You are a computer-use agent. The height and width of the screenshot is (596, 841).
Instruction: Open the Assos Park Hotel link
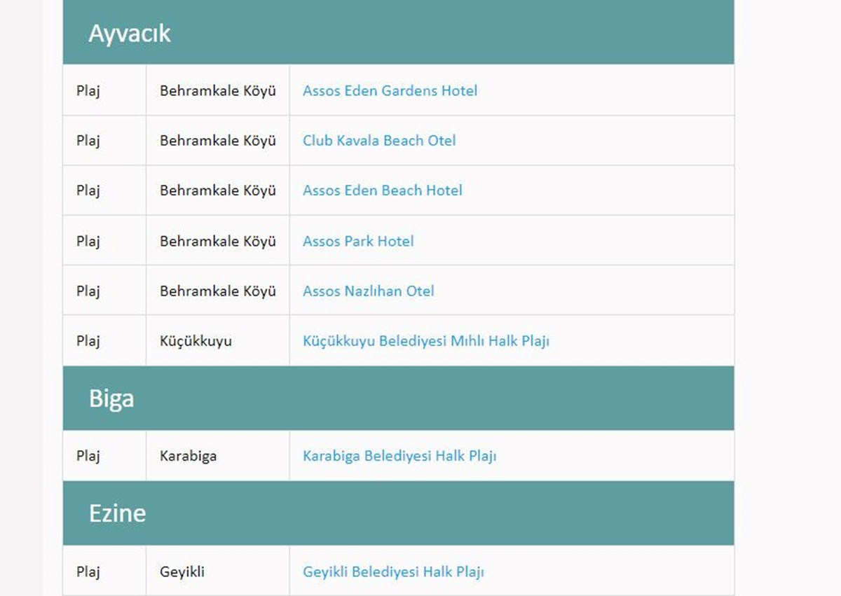pyautogui.click(x=358, y=241)
